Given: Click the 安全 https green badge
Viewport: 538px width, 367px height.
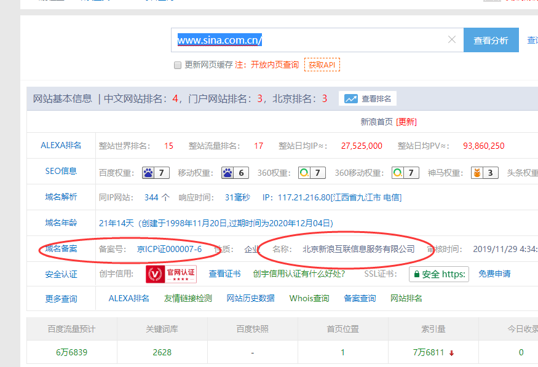Looking at the screenshot, I should point(439,274).
